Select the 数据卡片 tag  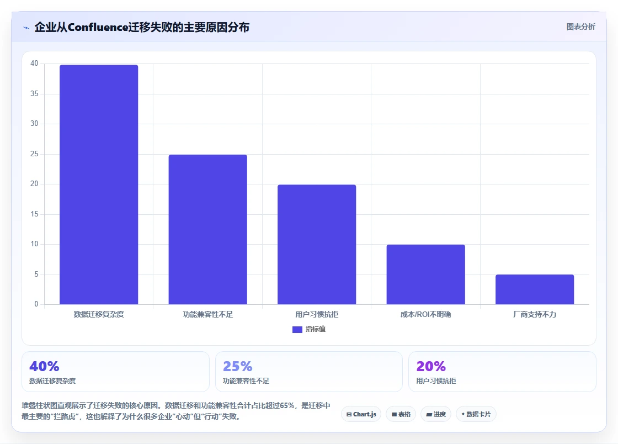[476, 414]
